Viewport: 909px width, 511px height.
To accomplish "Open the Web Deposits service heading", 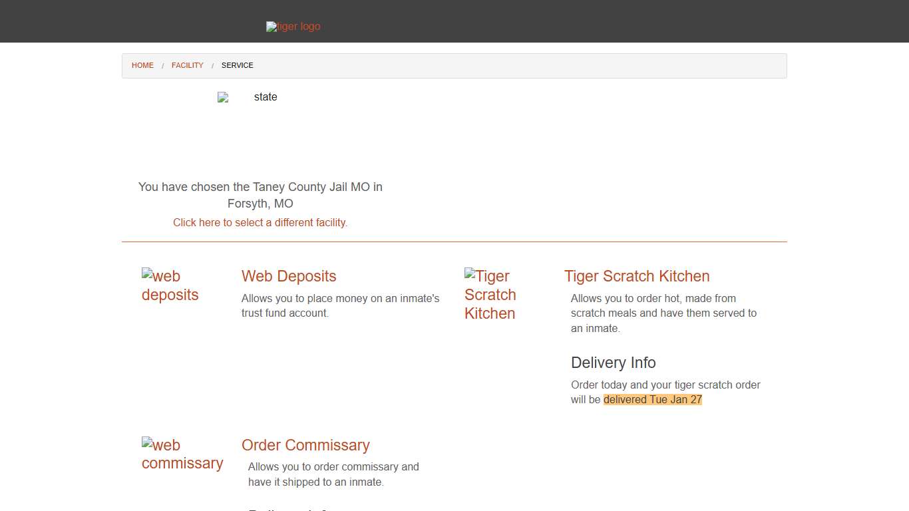I will coord(288,276).
